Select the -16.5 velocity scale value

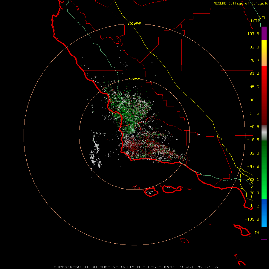253,140
